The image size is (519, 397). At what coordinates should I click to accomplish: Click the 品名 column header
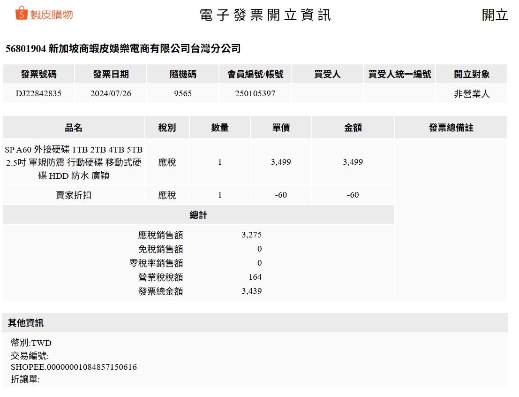coord(74,128)
